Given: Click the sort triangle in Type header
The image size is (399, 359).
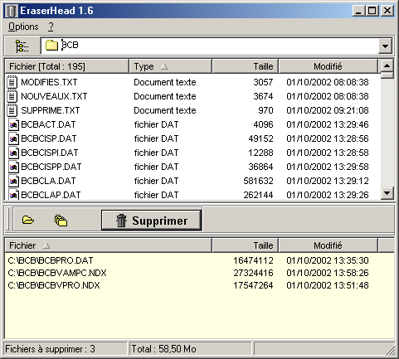Looking at the screenshot, I should (x=164, y=66).
